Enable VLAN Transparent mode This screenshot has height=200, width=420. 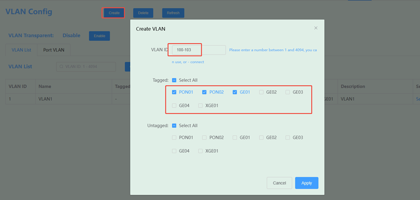pos(99,36)
